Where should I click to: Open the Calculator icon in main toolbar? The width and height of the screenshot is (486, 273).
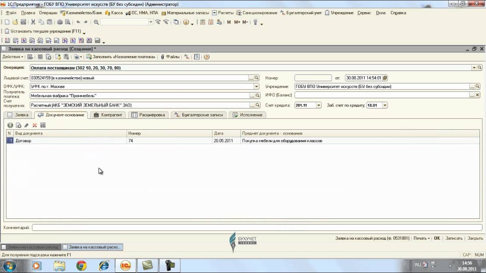[x=202, y=22]
